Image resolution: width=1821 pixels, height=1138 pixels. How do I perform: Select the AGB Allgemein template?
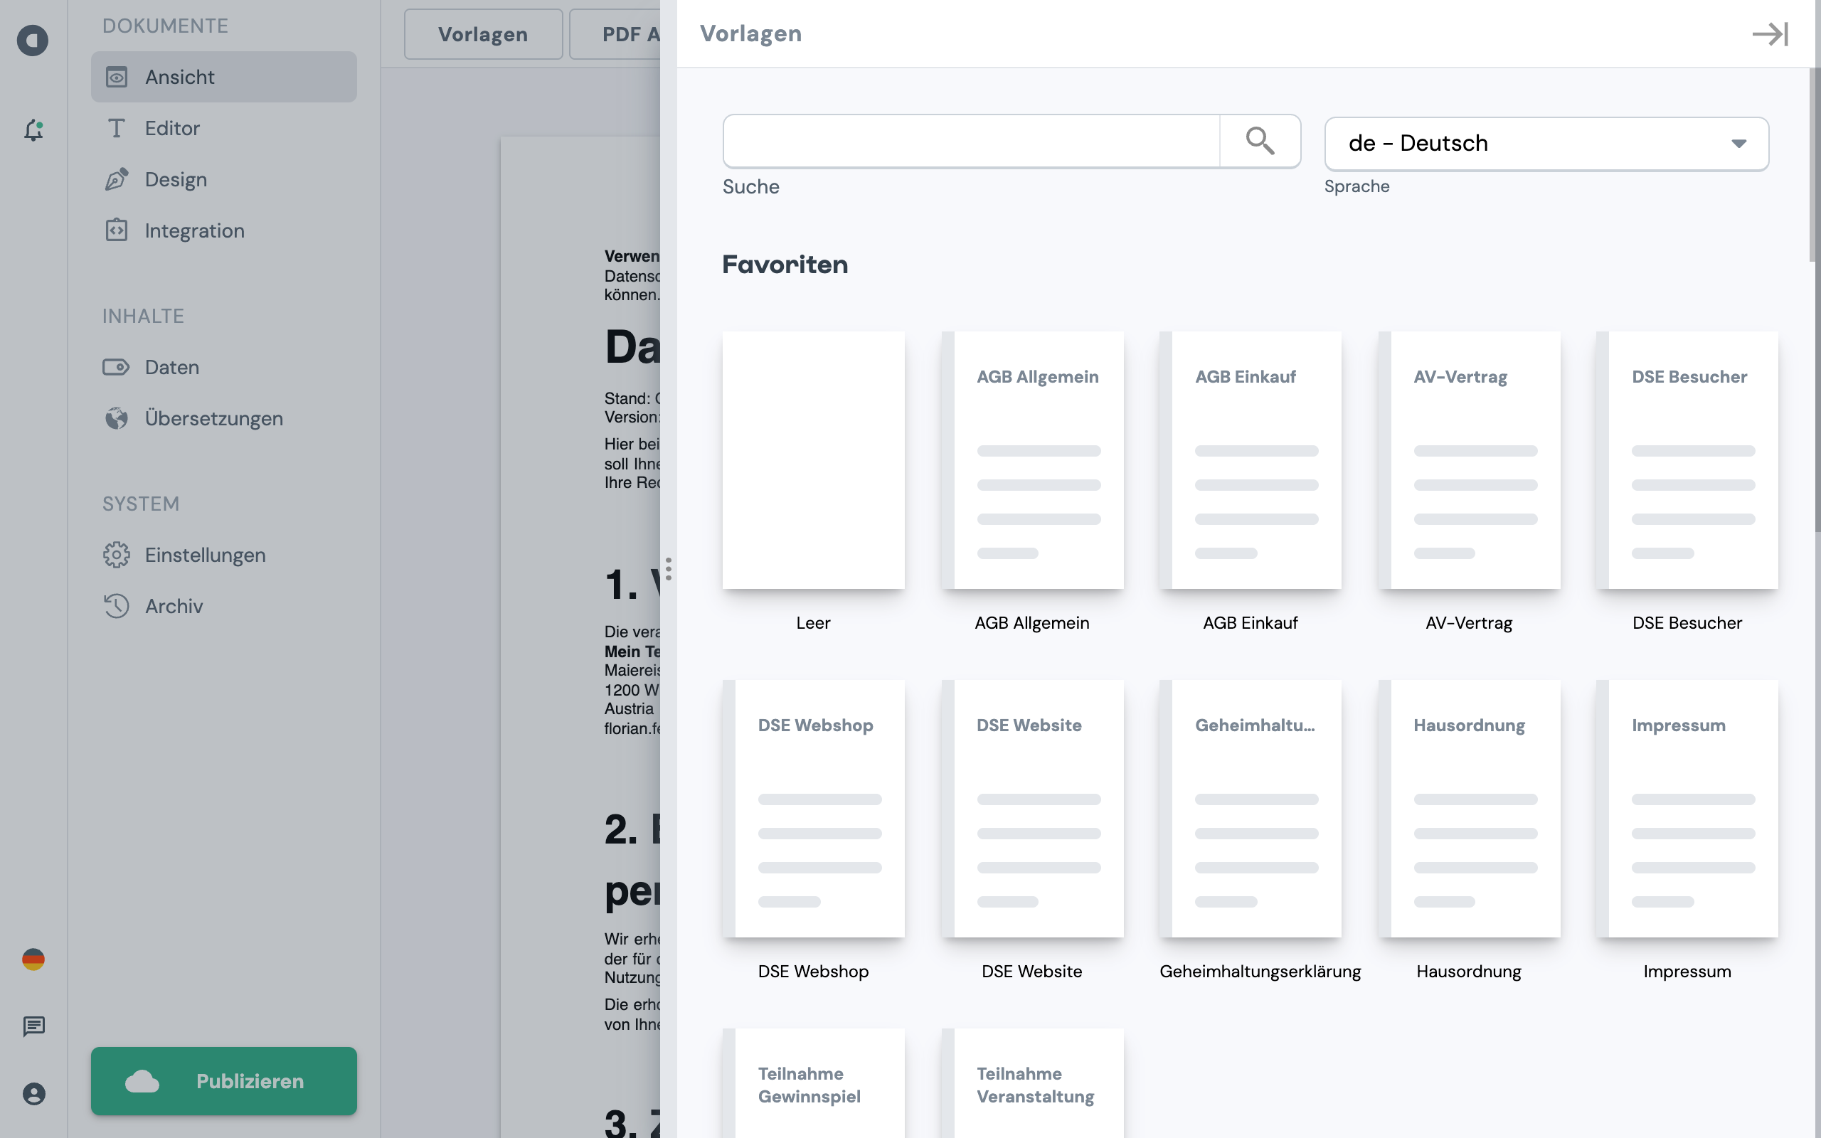pyautogui.click(x=1031, y=461)
